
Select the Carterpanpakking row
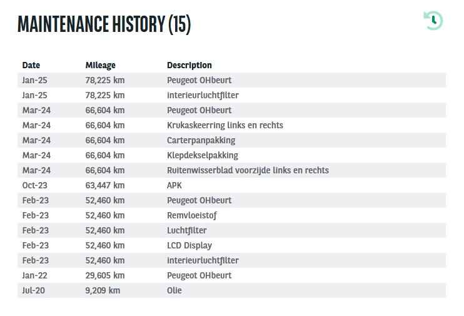tap(232, 140)
